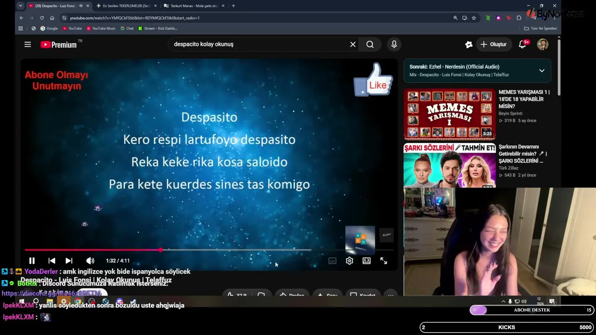Open the YouTube guide hamburger menu

[x=27, y=44]
